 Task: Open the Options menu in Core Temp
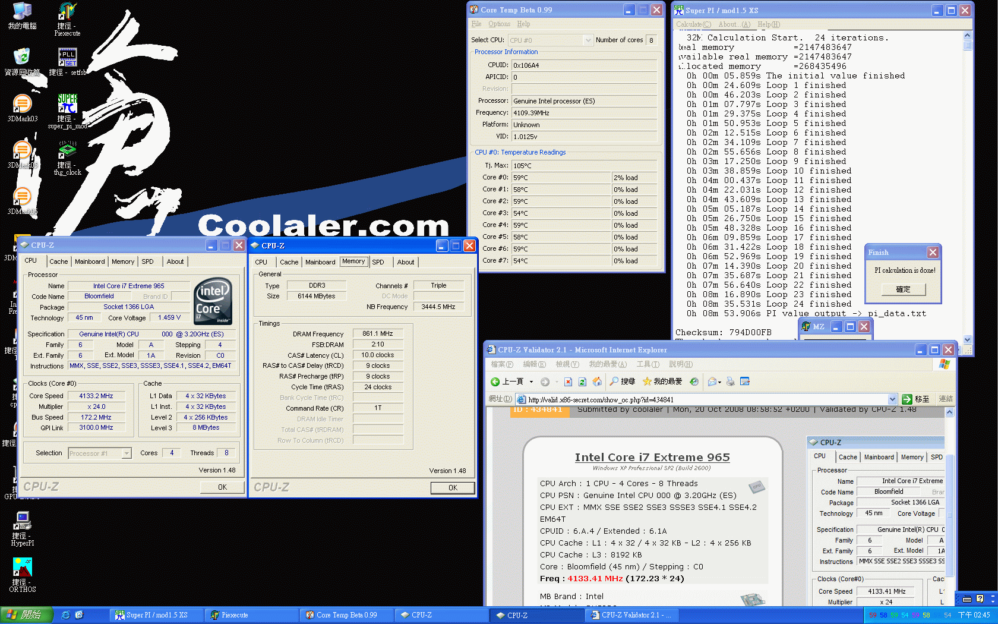[499, 24]
